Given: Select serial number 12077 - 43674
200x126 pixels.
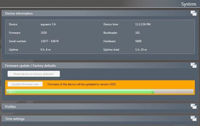Looking at the screenshot, I should [49, 41].
